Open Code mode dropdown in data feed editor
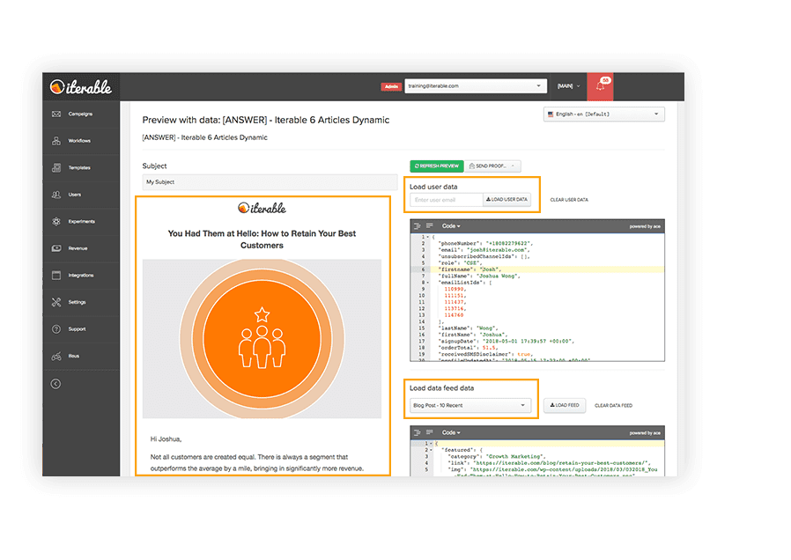 451,432
